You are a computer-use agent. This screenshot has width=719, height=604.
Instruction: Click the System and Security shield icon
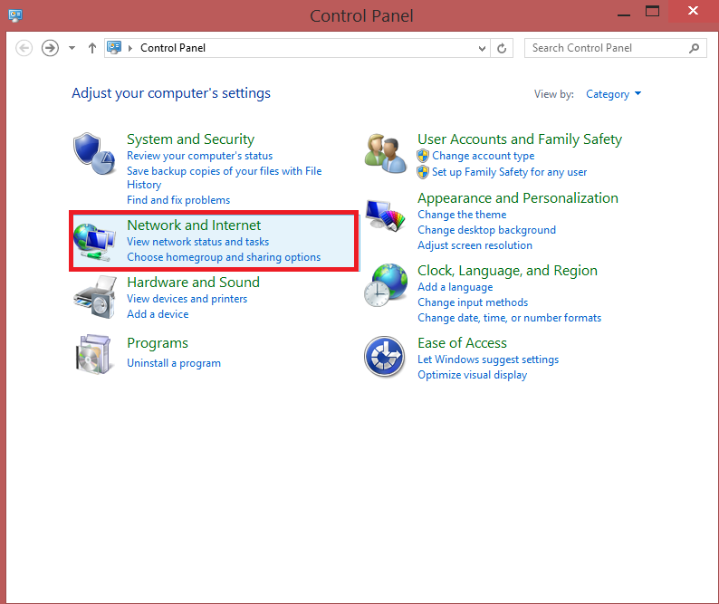coord(94,154)
